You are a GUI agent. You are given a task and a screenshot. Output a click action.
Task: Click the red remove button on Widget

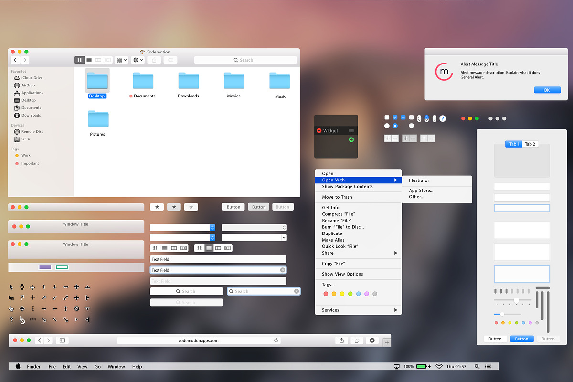[x=319, y=131]
